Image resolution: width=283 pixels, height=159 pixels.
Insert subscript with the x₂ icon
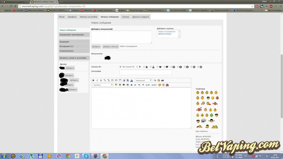139,85
